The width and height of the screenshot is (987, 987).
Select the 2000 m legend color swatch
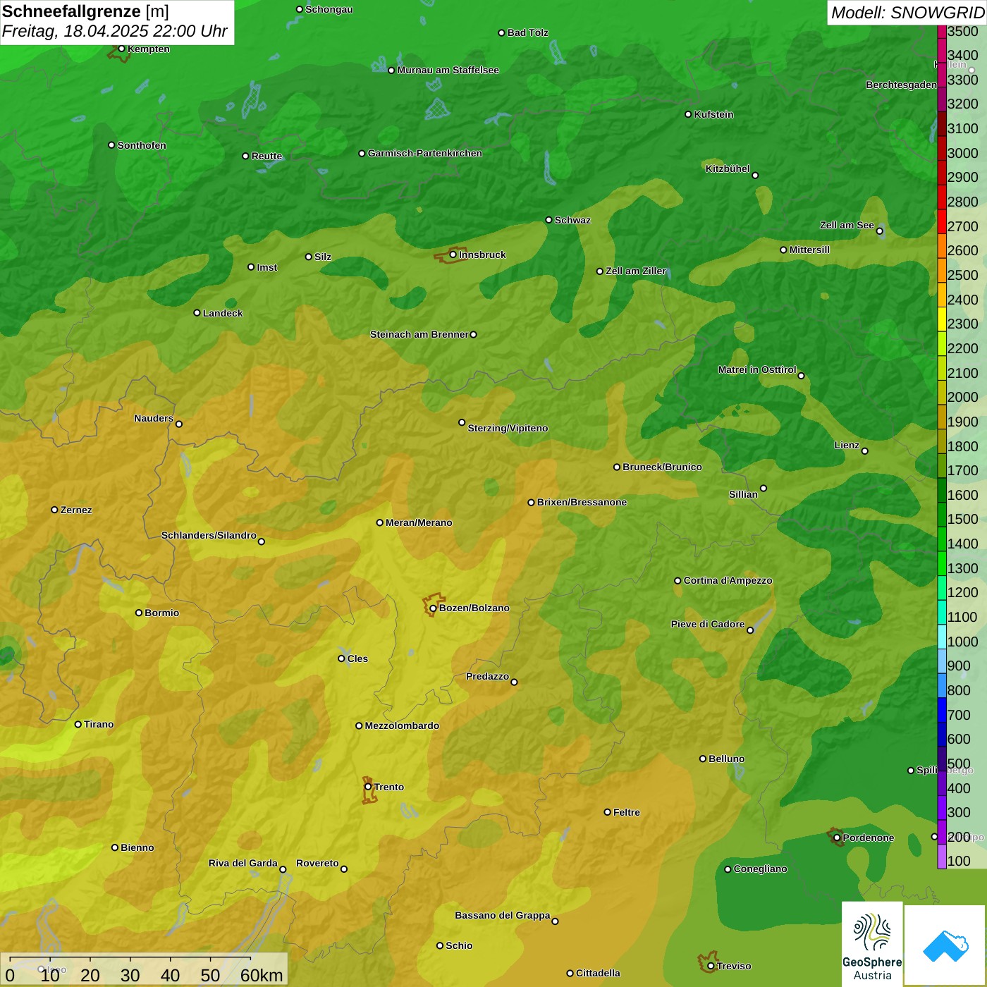point(942,392)
